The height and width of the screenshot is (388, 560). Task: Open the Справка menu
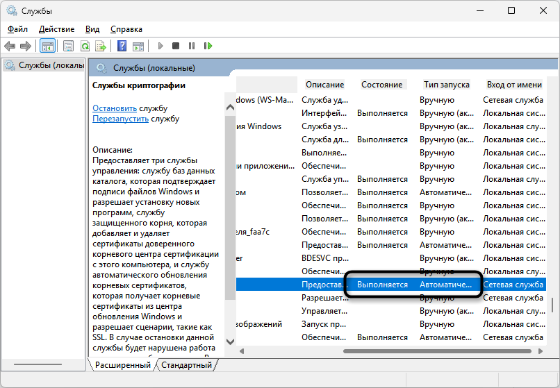pyautogui.click(x=126, y=29)
